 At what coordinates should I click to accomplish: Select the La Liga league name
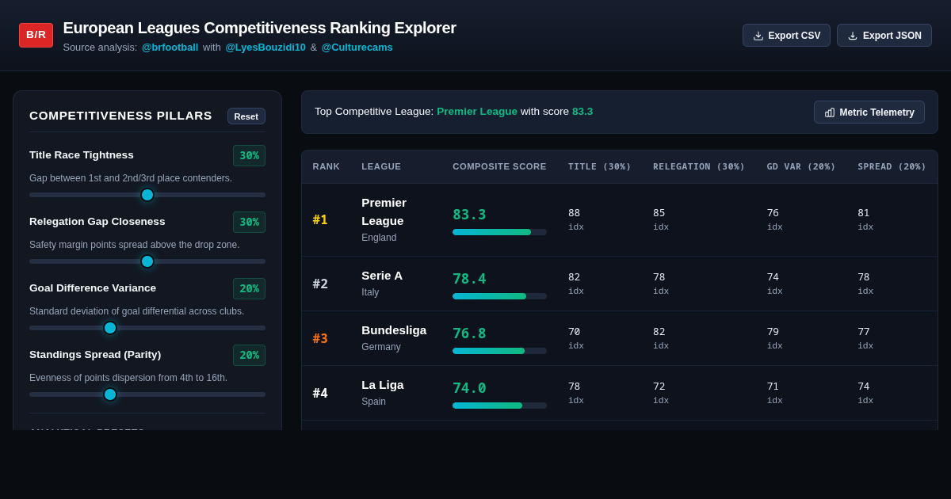tap(383, 385)
